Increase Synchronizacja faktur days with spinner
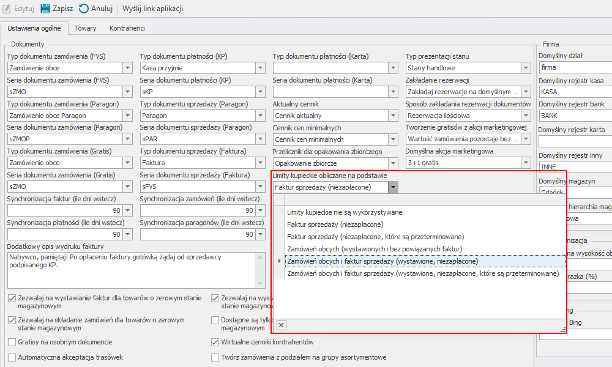The height and width of the screenshot is (367, 612). click(127, 208)
